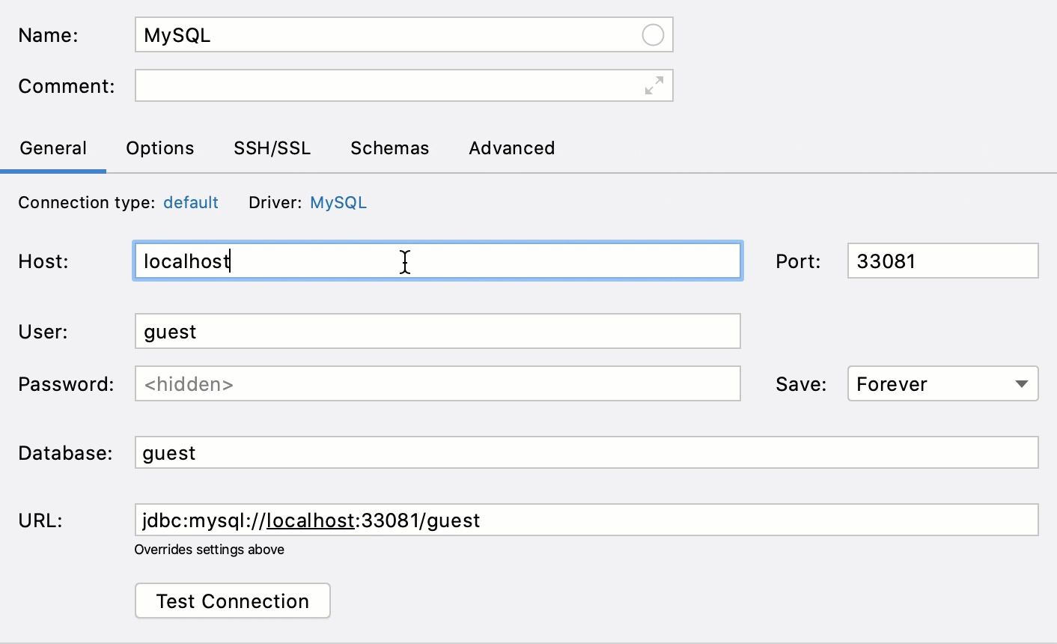Screen dimensions: 1057x644
Task: Open the Comment field expand icon
Action: [x=654, y=85]
